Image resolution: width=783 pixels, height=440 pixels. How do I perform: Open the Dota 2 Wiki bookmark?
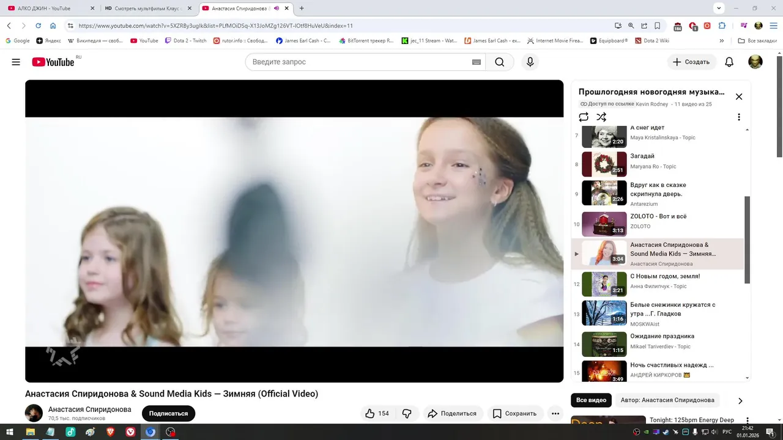[x=652, y=40]
